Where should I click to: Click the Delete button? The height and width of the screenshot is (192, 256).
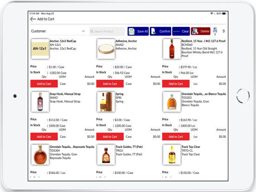pos(201,31)
